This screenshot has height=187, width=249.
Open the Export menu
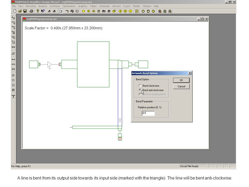tap(127, 6)
